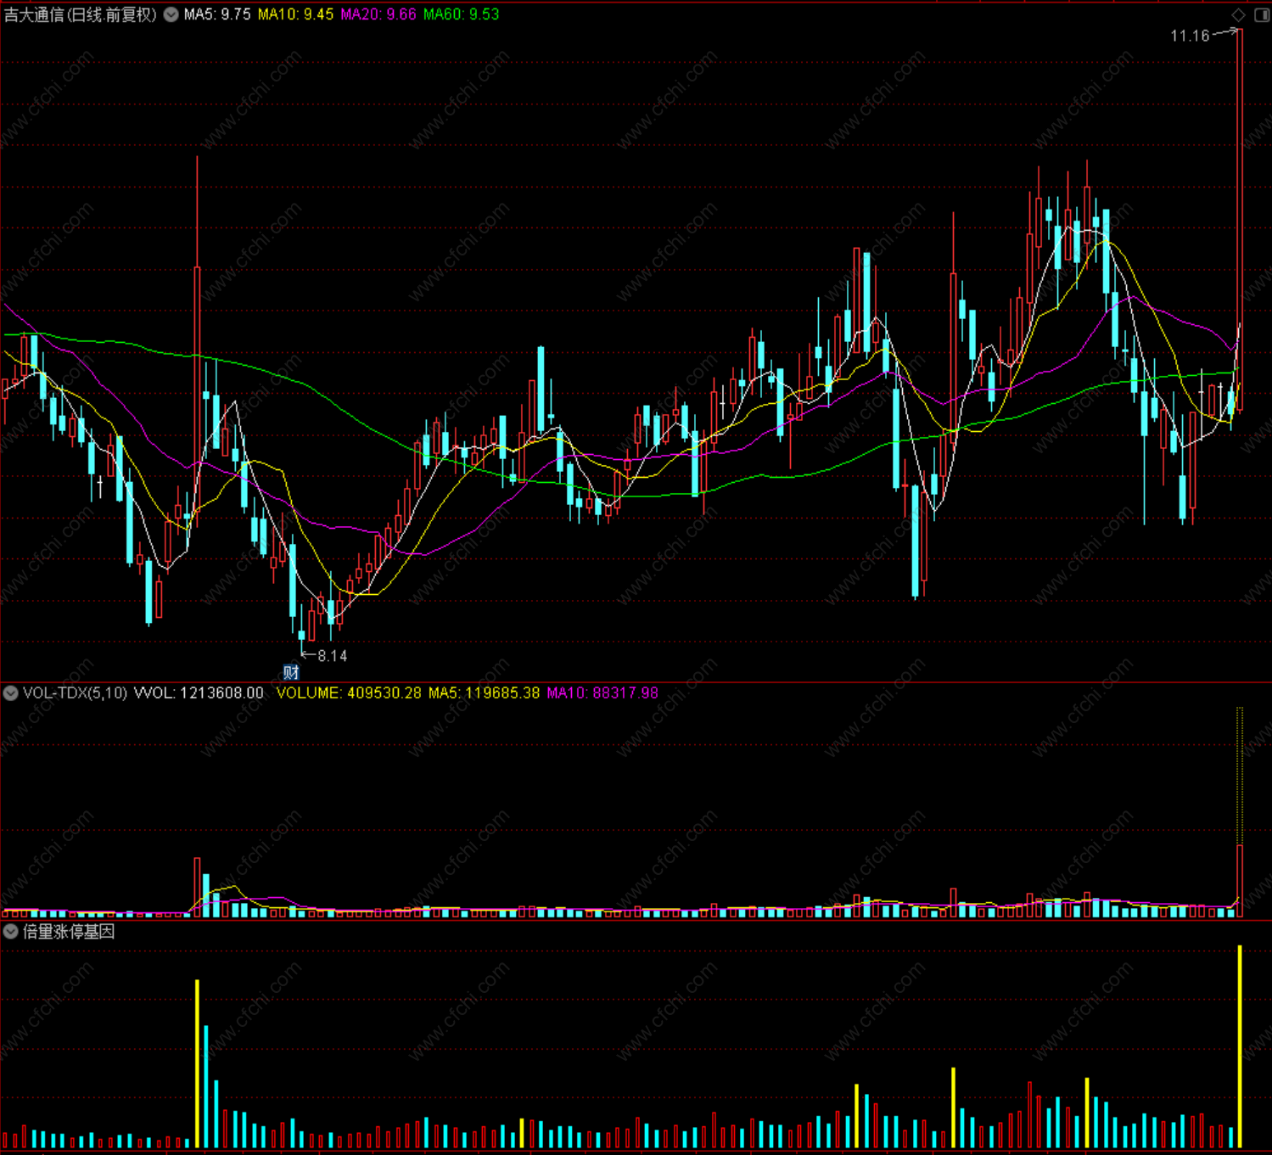Select the 吉大通信(日线.前复权) title text

pyautogui.click(x=81, y=14)
